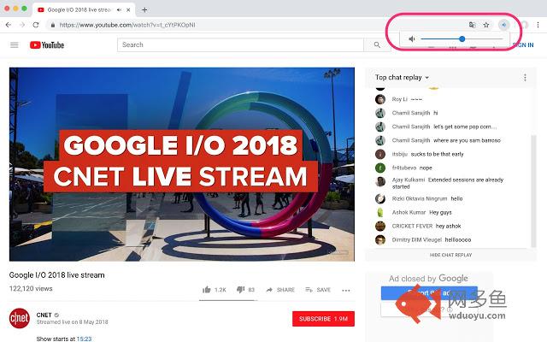Open chat replay three-dot options
This screenshot has height=342, width=547.
525,78
